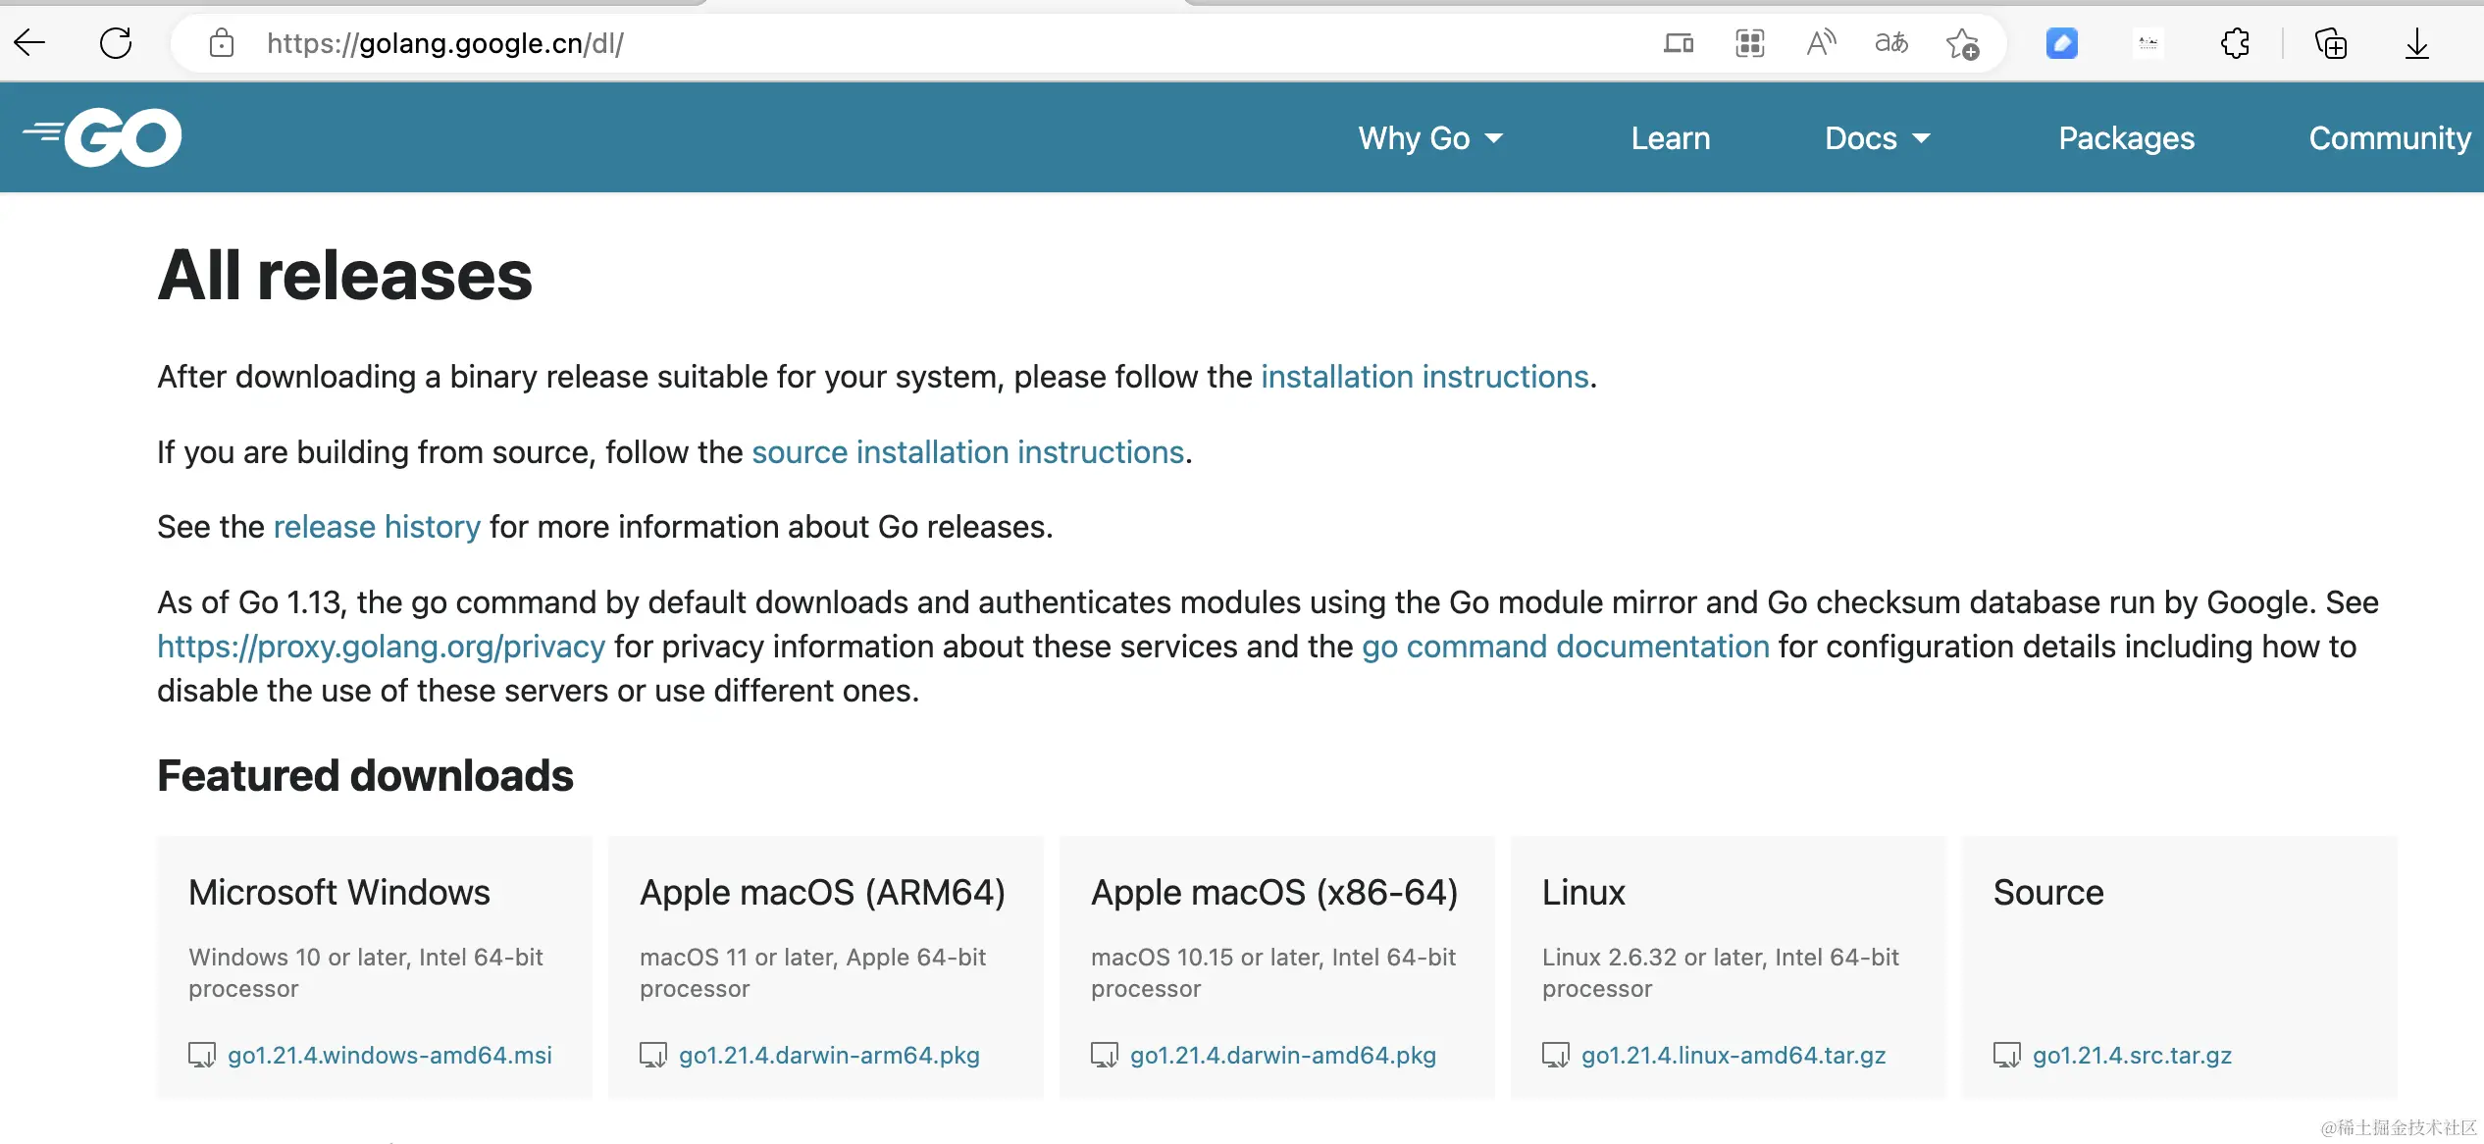Open the release history link

[x=377, y=527]
